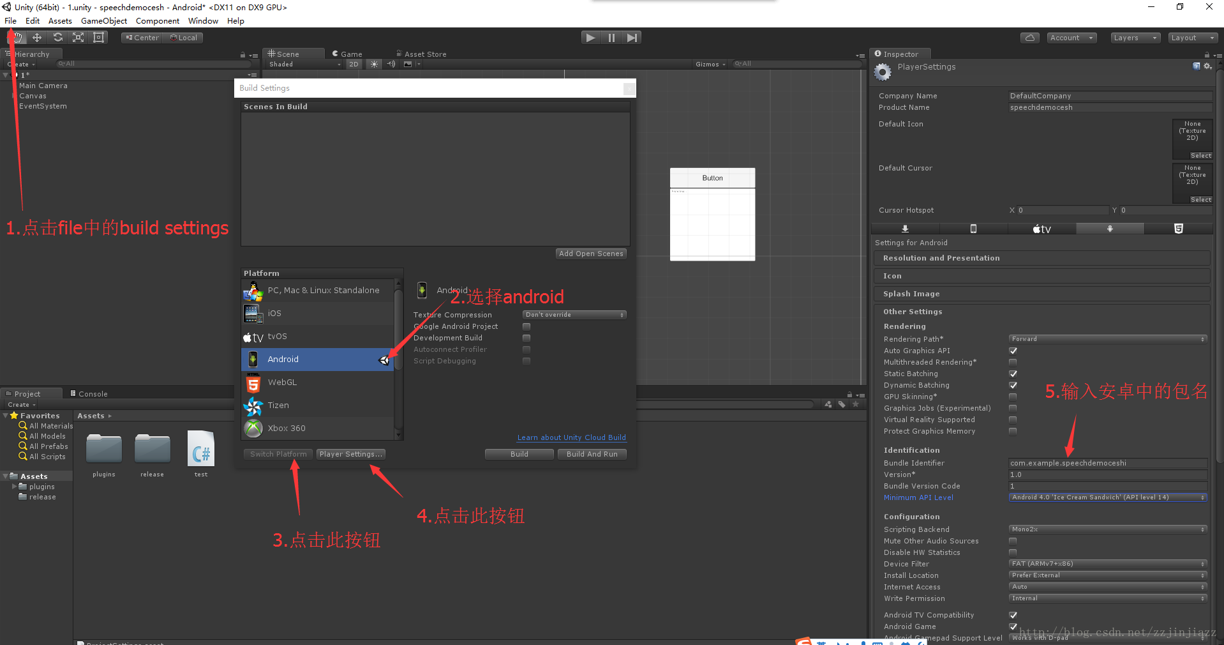Select the Rect Transform tool
This screenshot has width=1224, height=645.
tap(99, 38)
